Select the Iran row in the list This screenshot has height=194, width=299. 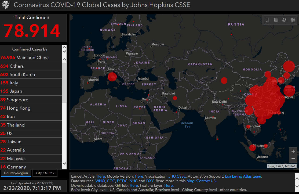point(31,116)
